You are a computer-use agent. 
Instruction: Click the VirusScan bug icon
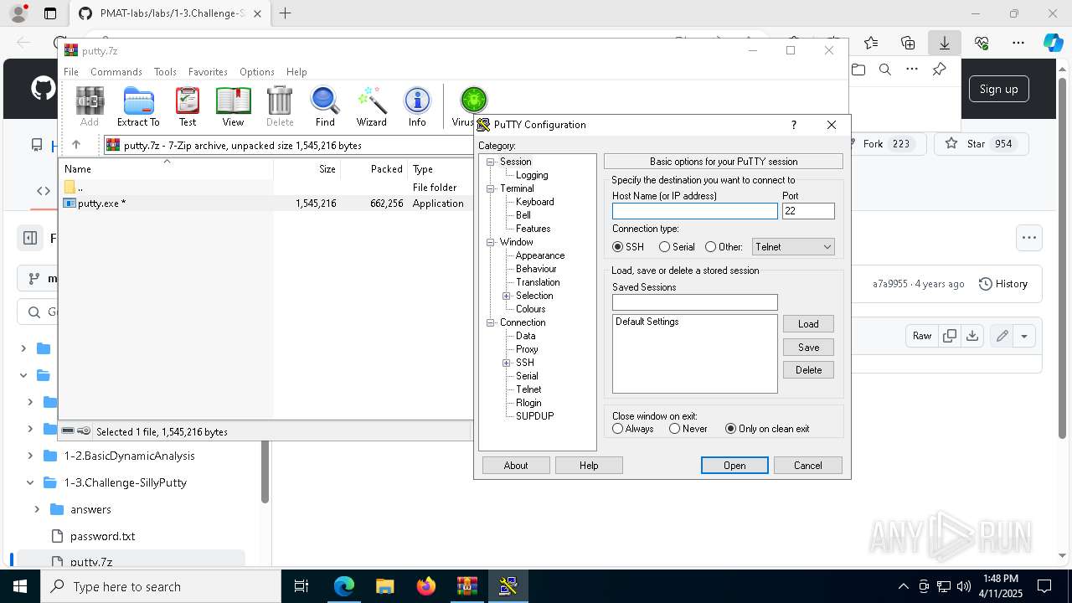473,100
